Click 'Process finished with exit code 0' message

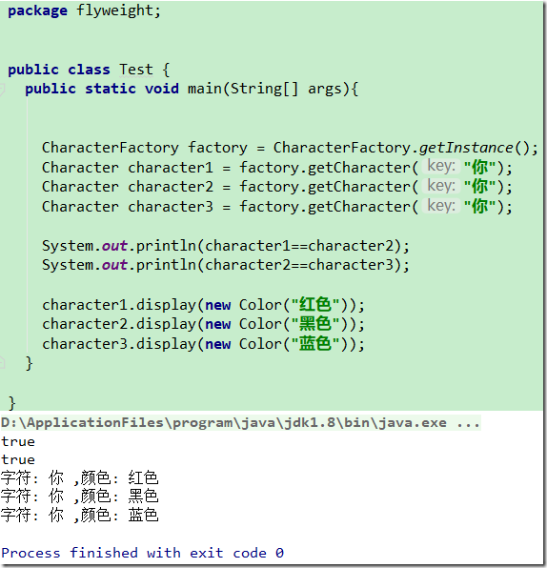(142, 553)
